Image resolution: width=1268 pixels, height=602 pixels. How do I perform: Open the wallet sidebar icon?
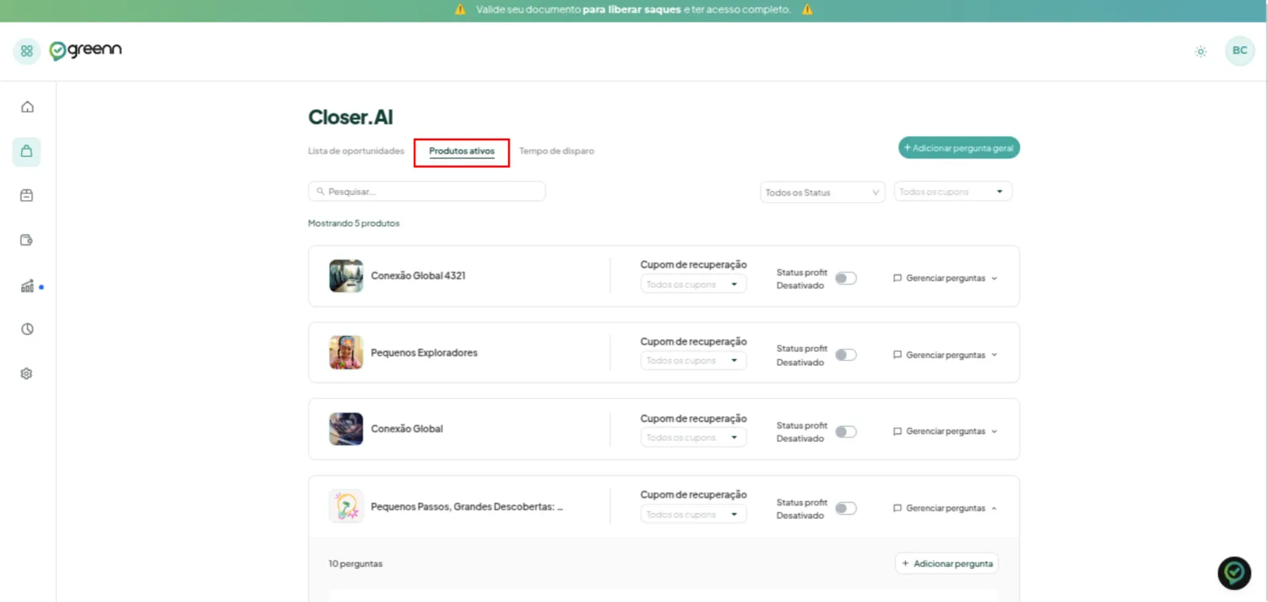27,240
